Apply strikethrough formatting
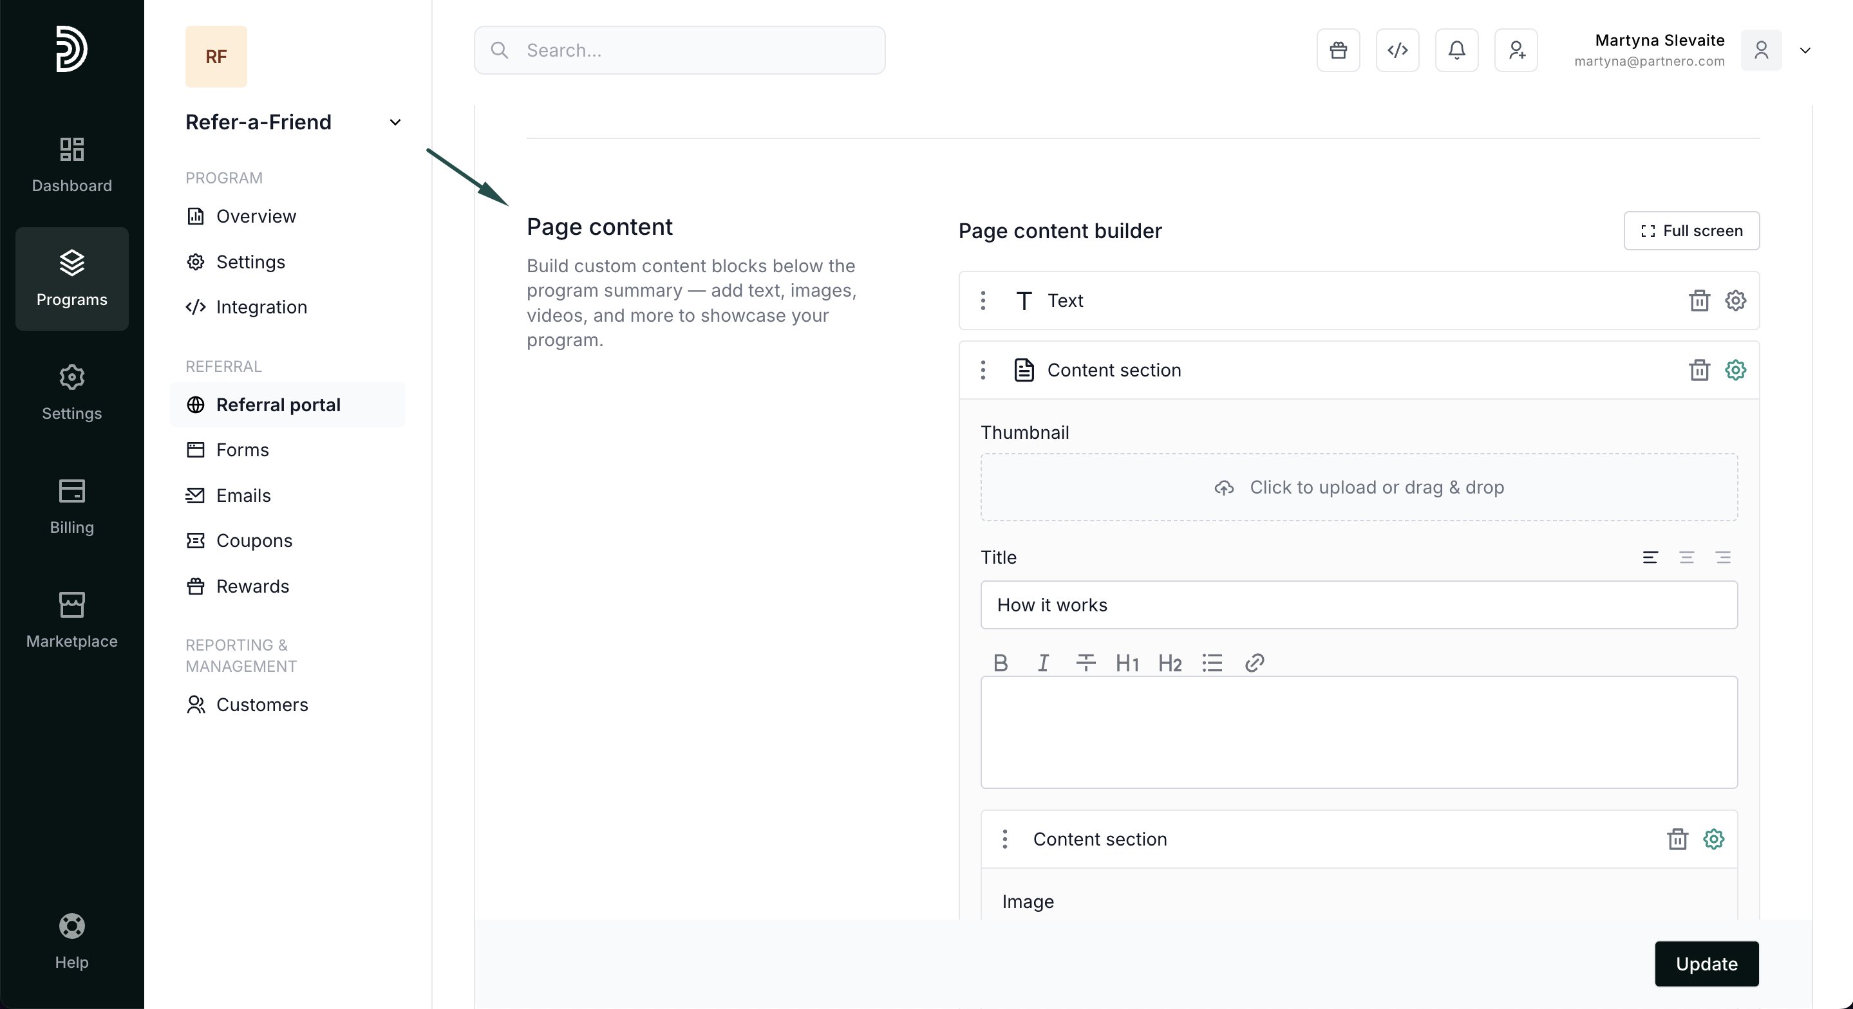The image size is (1853, 1009). [1086, 662]
